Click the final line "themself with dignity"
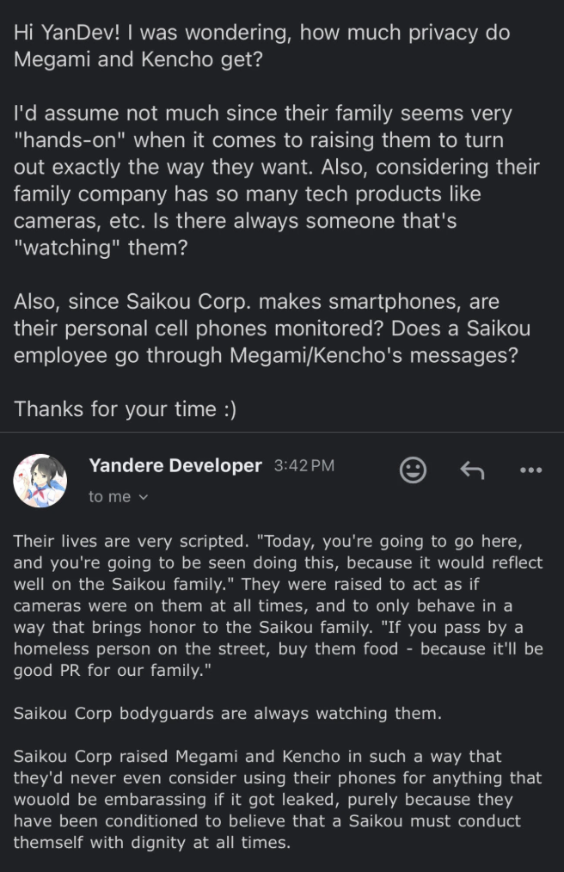The width and height of the screenshot is (564, 872). (x=152, y=843)
